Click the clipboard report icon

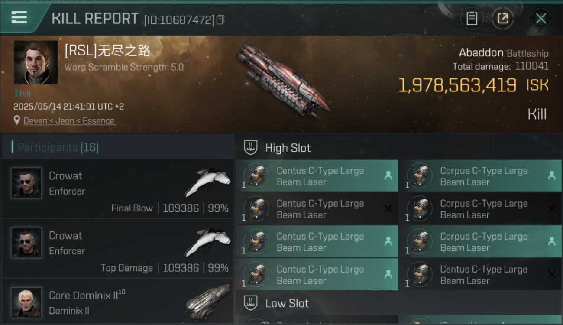(x=472, y=18)
